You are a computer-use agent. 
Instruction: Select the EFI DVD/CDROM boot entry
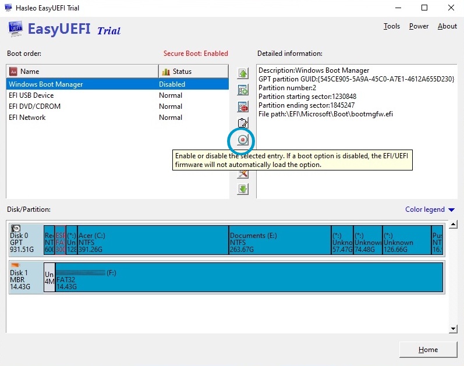pos(34,106)
